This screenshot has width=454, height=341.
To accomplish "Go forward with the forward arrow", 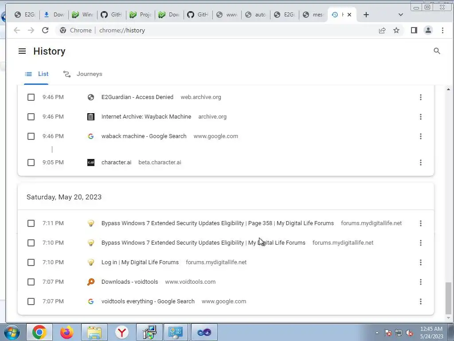I will point(31,30).
